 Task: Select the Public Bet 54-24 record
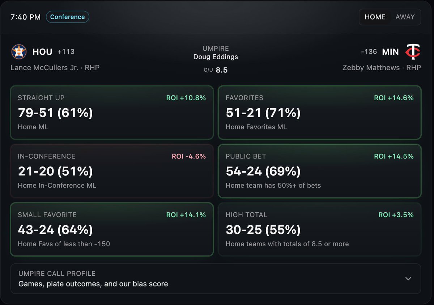pyautogui.click(x=263, y=171)
